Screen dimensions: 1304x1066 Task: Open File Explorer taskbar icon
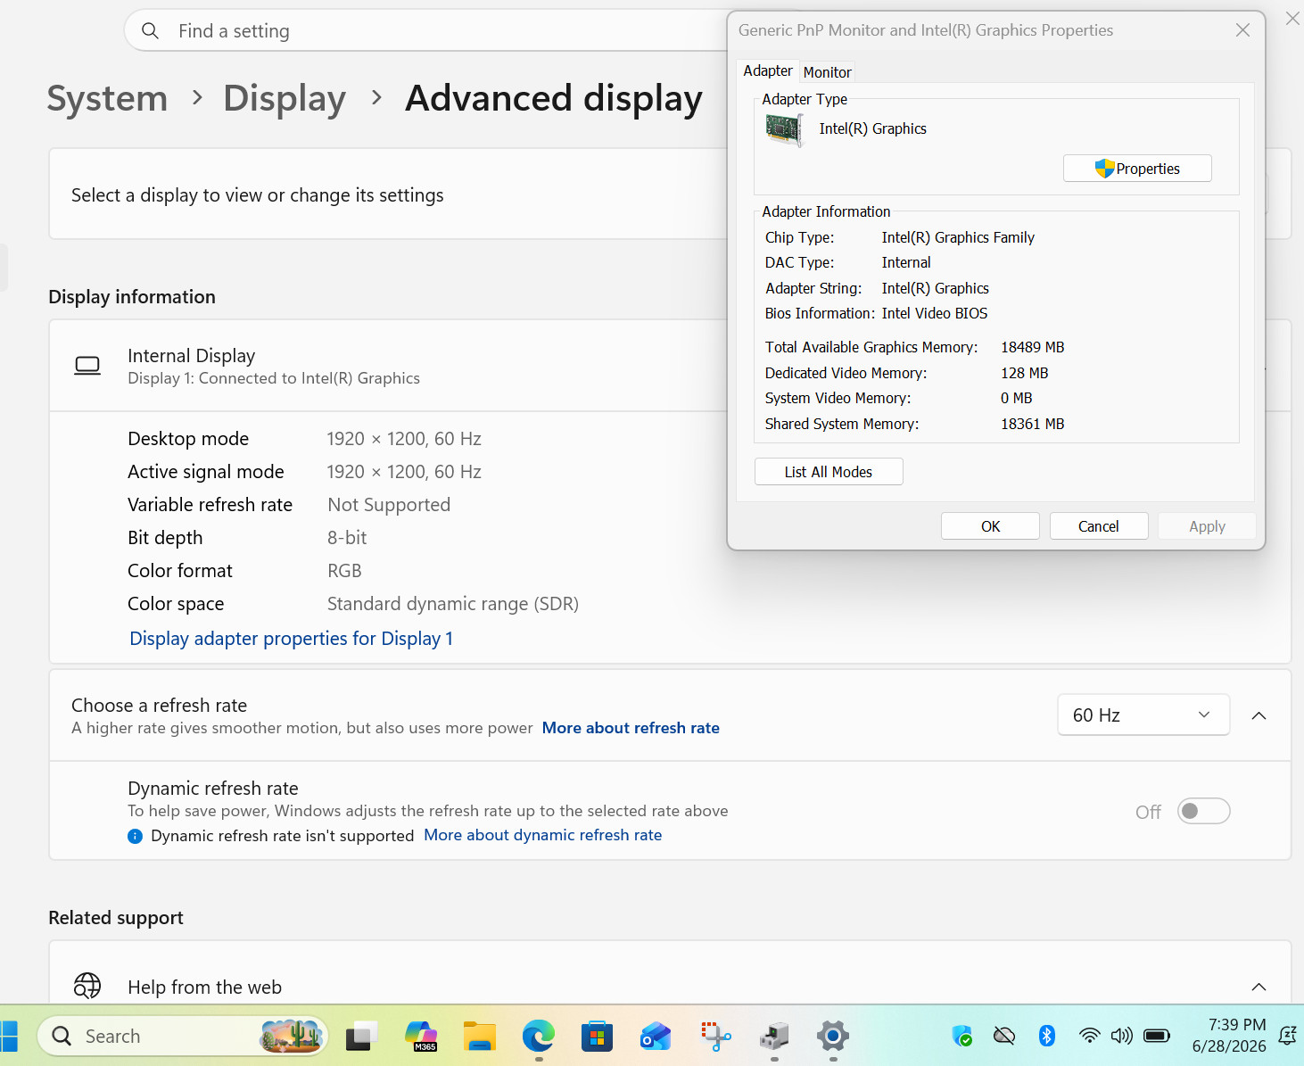pyautogui.click(x=480, y=1036)
